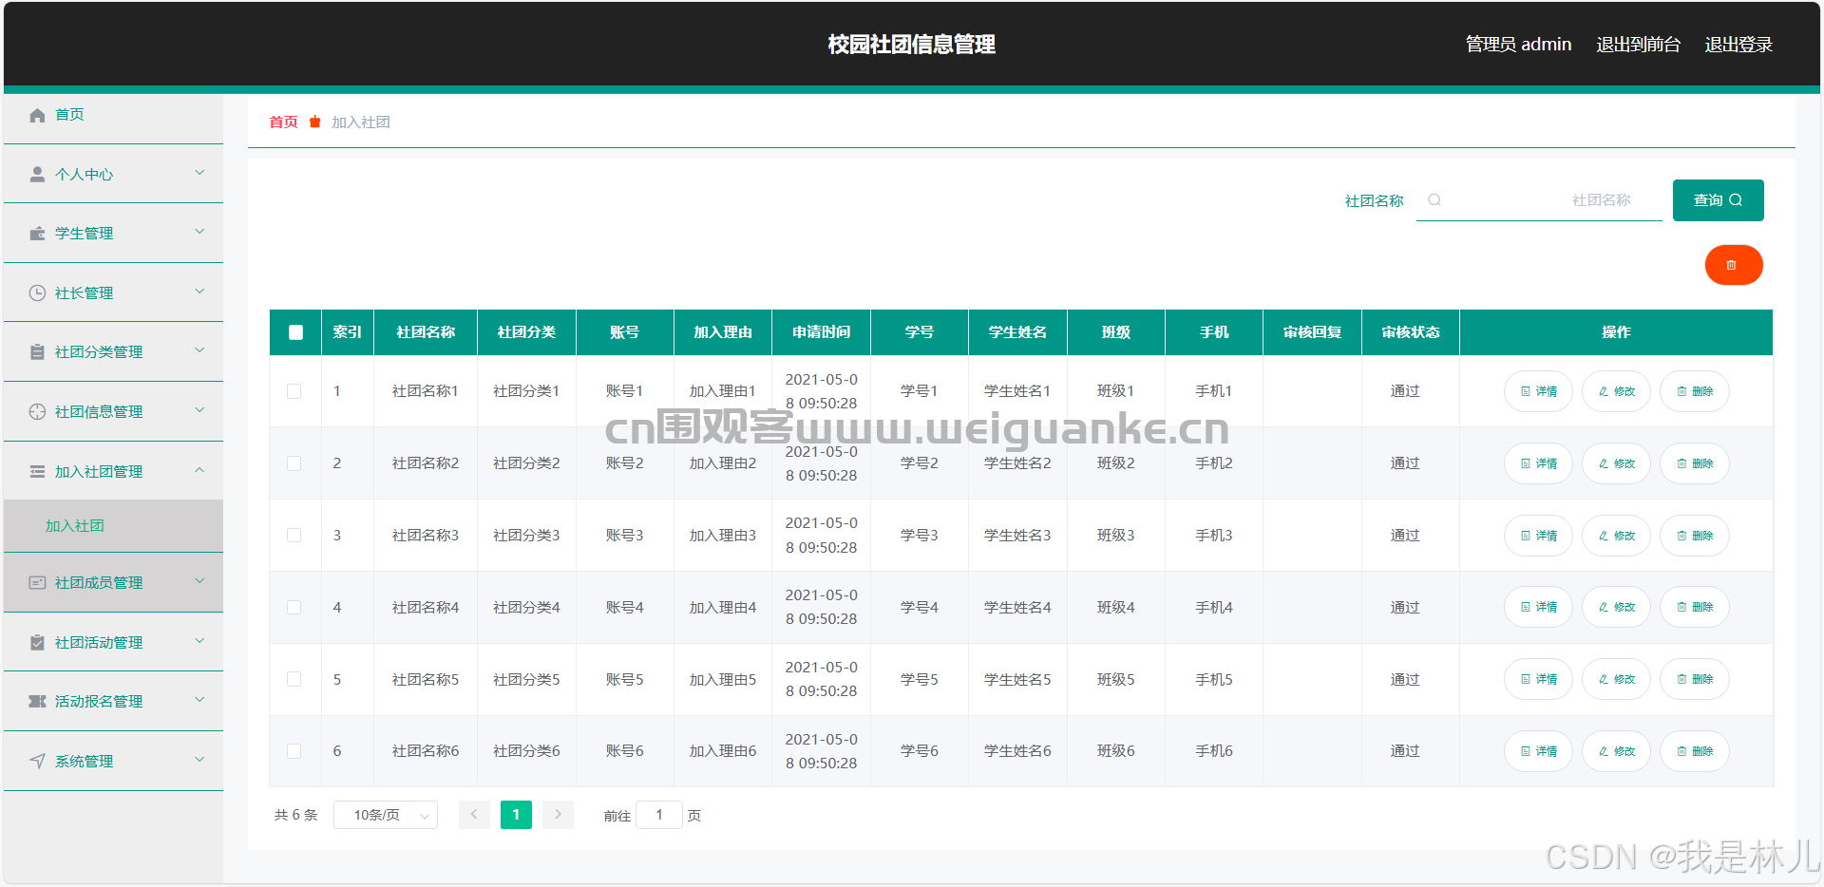Click the search magnifier in 查询 button
Viewport: 1824px width, 887px height.
(1738, 199)
